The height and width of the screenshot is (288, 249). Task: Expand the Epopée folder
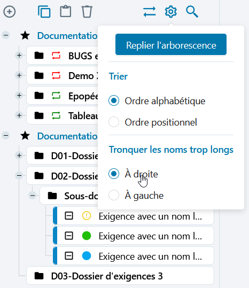click(x=19, y=95)
